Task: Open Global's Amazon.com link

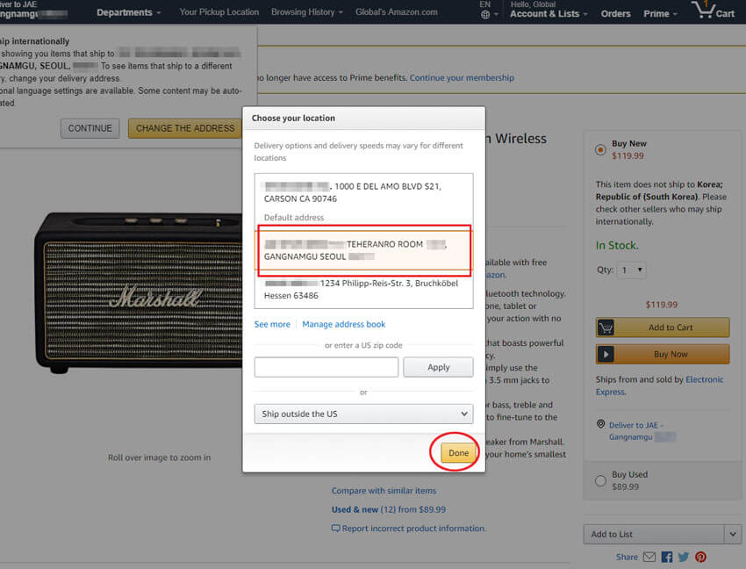Action: coord(397,12)
